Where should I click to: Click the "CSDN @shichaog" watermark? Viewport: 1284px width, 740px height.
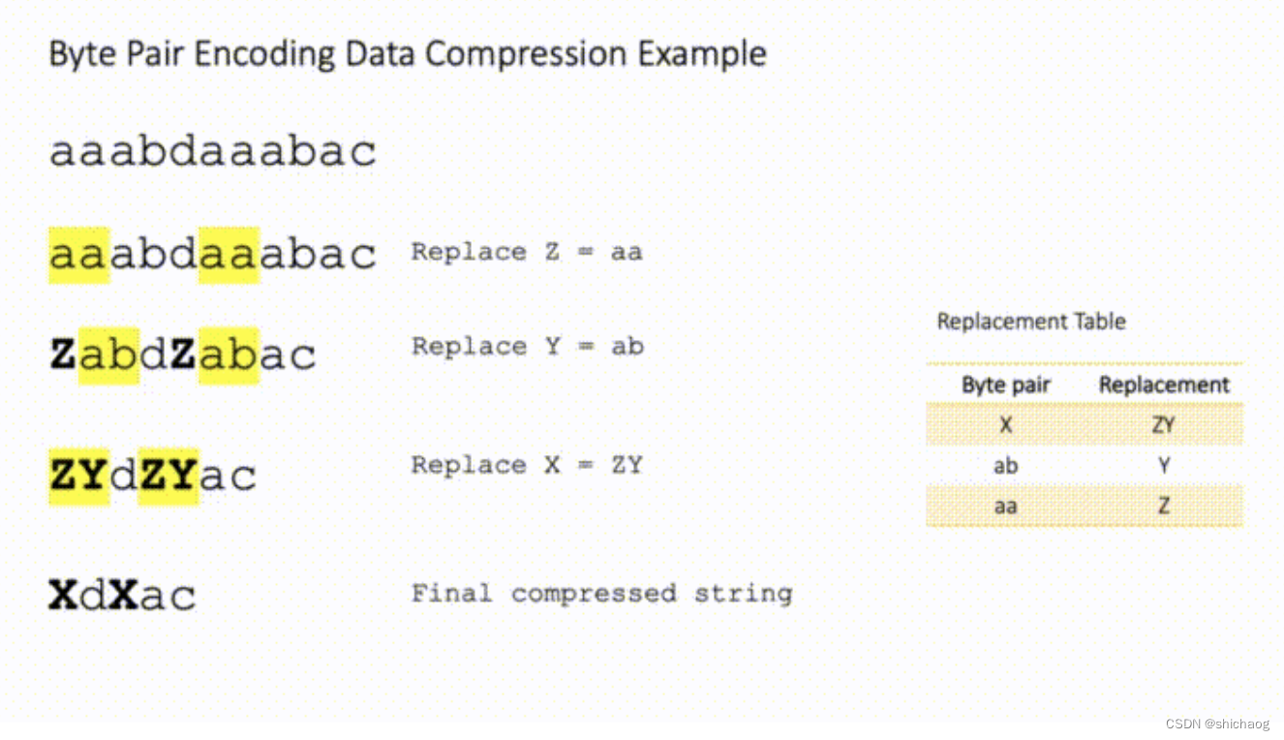[x=1216, y=724]
